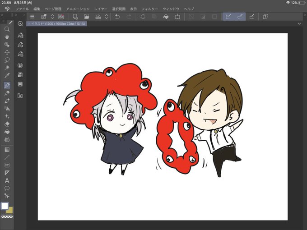Open the Brush Size palette icon

click(x=20, y=54)
